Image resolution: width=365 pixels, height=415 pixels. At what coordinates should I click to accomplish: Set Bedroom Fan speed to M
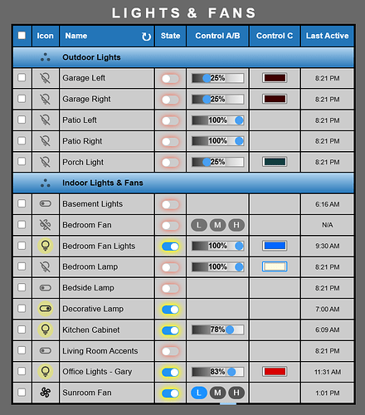[x=217, y=225]
